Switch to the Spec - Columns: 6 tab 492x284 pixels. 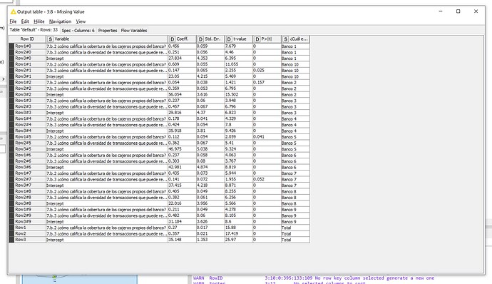coord(78,31)
